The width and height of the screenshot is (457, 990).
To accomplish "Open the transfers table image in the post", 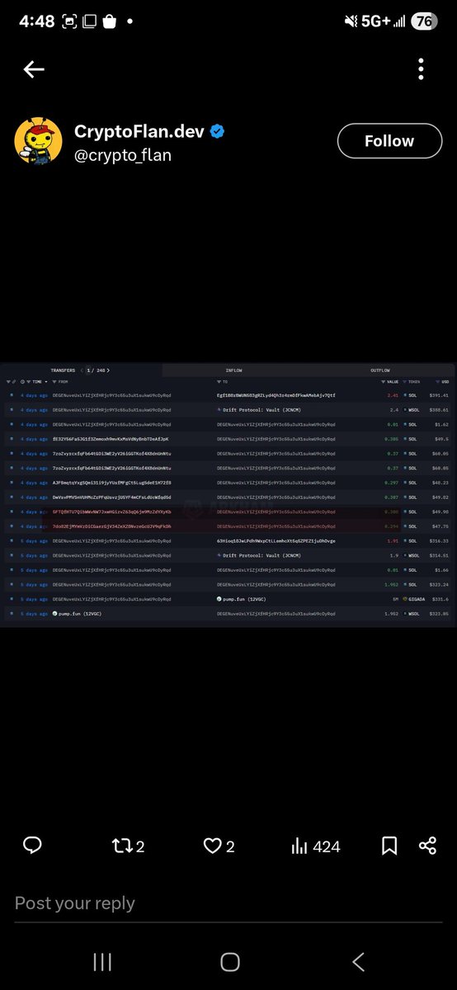I will pos(228,496).
